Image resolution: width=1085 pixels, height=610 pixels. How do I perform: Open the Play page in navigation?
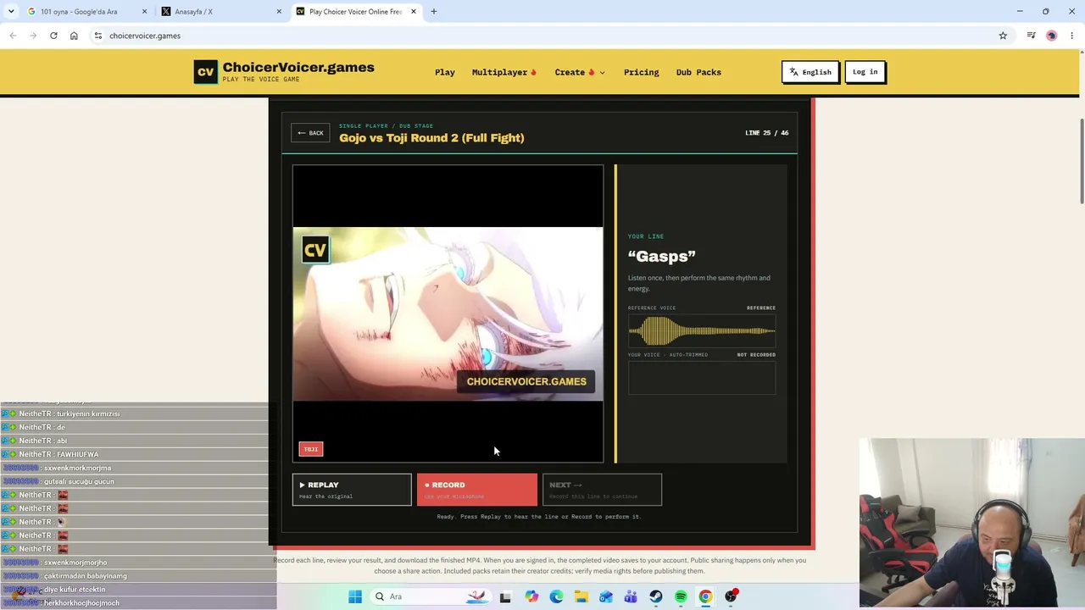(x=445, y=72)
